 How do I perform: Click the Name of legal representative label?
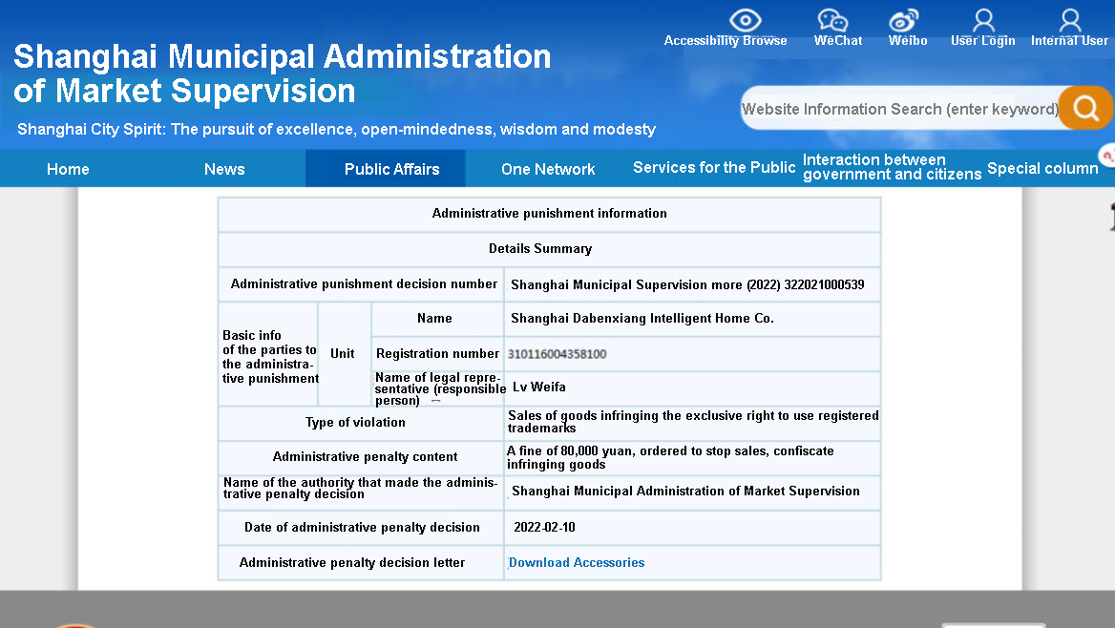440,389
